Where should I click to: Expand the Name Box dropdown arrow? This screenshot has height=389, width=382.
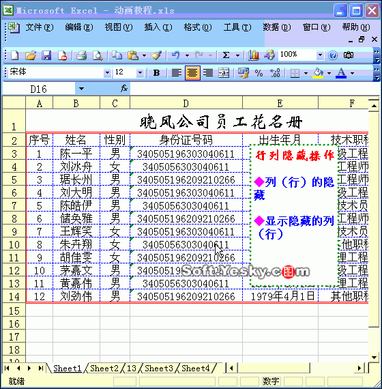(81, 89)
